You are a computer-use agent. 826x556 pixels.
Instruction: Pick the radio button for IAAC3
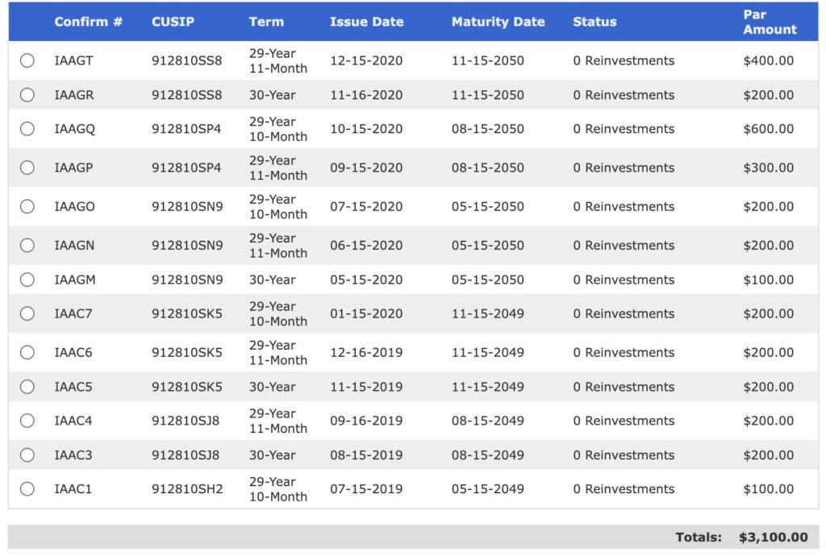click(x=27, y=455)
